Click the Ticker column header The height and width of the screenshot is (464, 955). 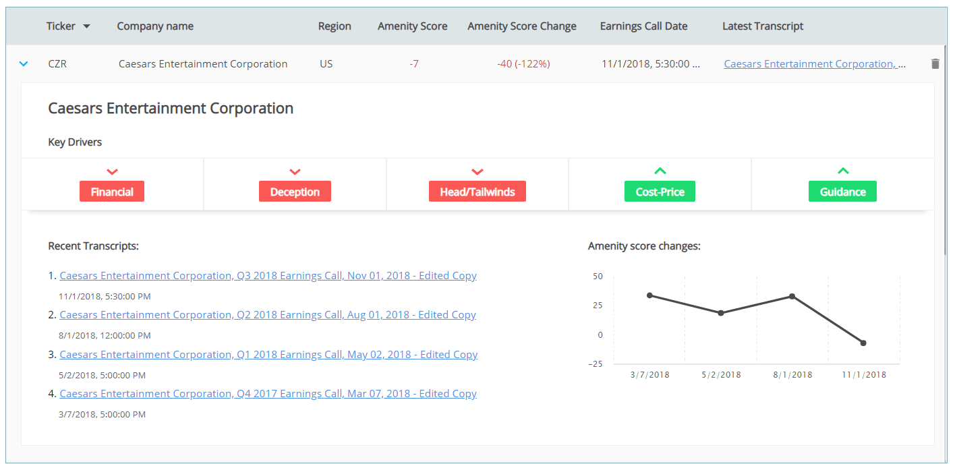(61, 26)
